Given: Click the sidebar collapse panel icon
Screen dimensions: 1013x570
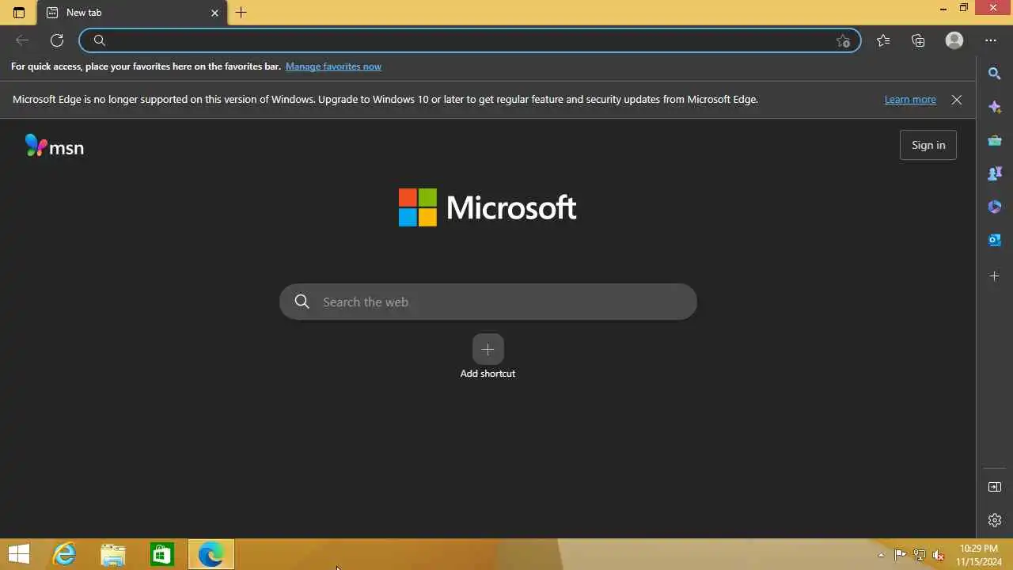Looking at the screenshot, I should (x=995, y=487).
